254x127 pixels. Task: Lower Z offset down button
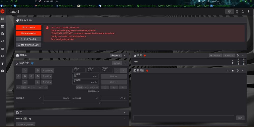(x=114, y=87)
